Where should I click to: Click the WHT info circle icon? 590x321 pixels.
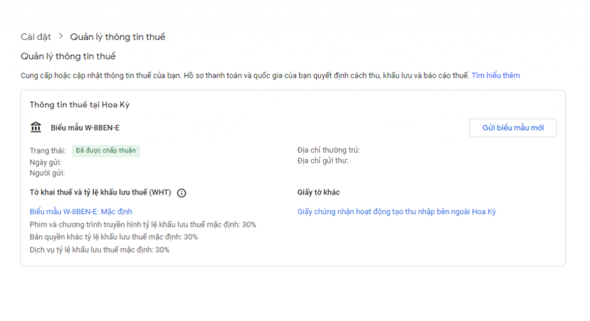coord(181,193)
